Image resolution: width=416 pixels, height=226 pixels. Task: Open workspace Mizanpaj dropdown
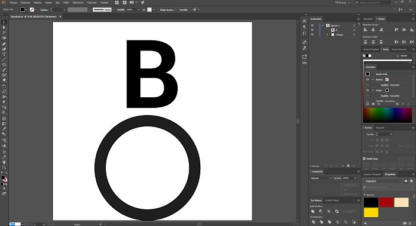click(342, 2)
